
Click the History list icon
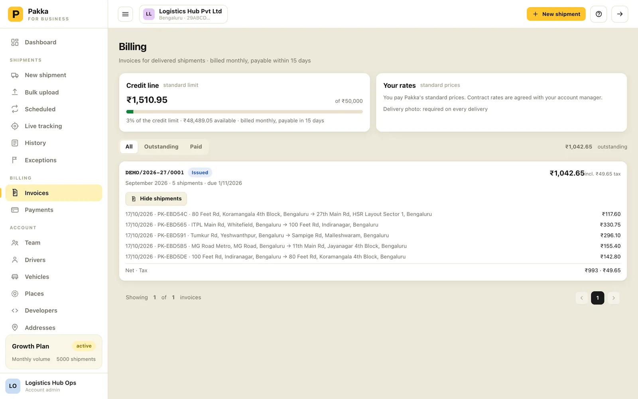[15, 143]
